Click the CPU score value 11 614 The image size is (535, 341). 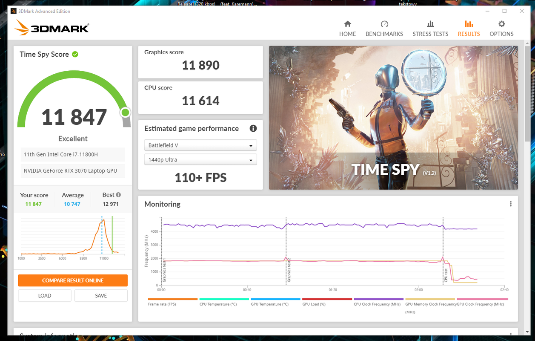[x=200, y=101]
